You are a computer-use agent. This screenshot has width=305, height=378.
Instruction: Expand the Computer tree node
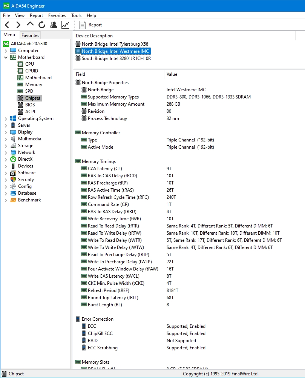[6, 51]
